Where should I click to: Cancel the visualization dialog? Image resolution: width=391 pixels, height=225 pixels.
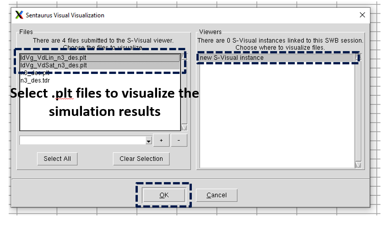tap(217, 195)
